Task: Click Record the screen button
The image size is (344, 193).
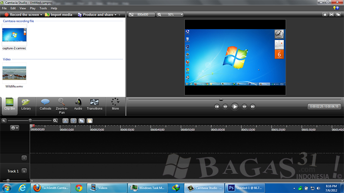Action: point(21,15)
